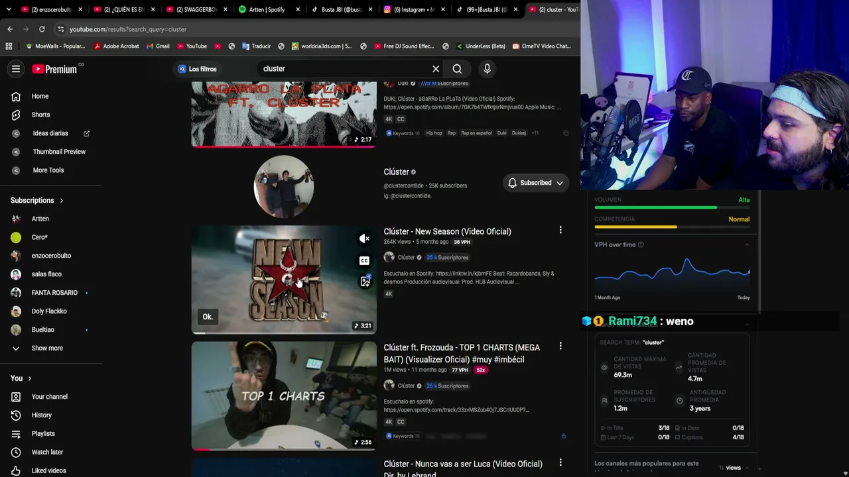Open the browser apps grid shortcut
Viewport: 849px width, 477px height.
9,46
